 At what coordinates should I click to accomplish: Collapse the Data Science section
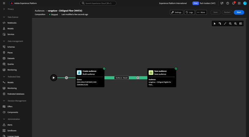[4, 17]
